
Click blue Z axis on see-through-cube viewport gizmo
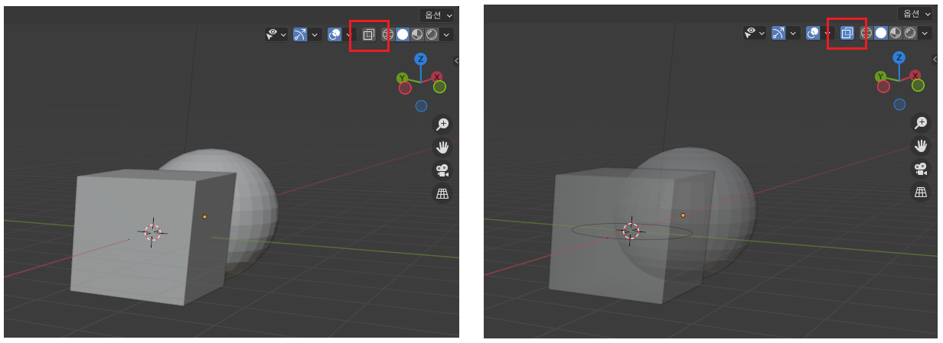click(x=899, y=58)
